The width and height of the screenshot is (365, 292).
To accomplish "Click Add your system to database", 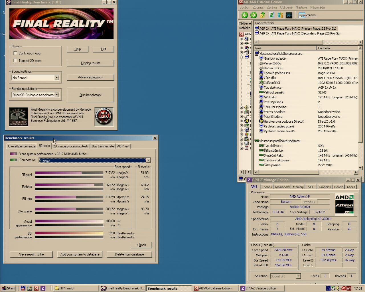I will tap(80, 254).
